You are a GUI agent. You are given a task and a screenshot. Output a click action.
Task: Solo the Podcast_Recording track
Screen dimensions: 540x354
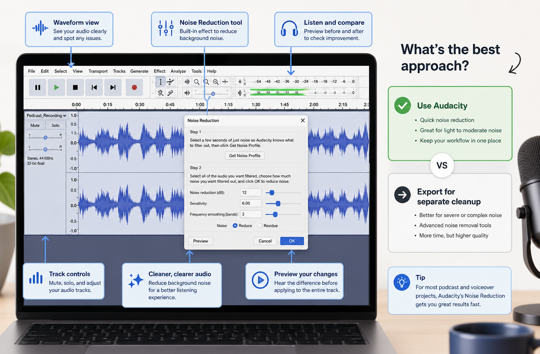pyautogui.click(x=55, y=125)
